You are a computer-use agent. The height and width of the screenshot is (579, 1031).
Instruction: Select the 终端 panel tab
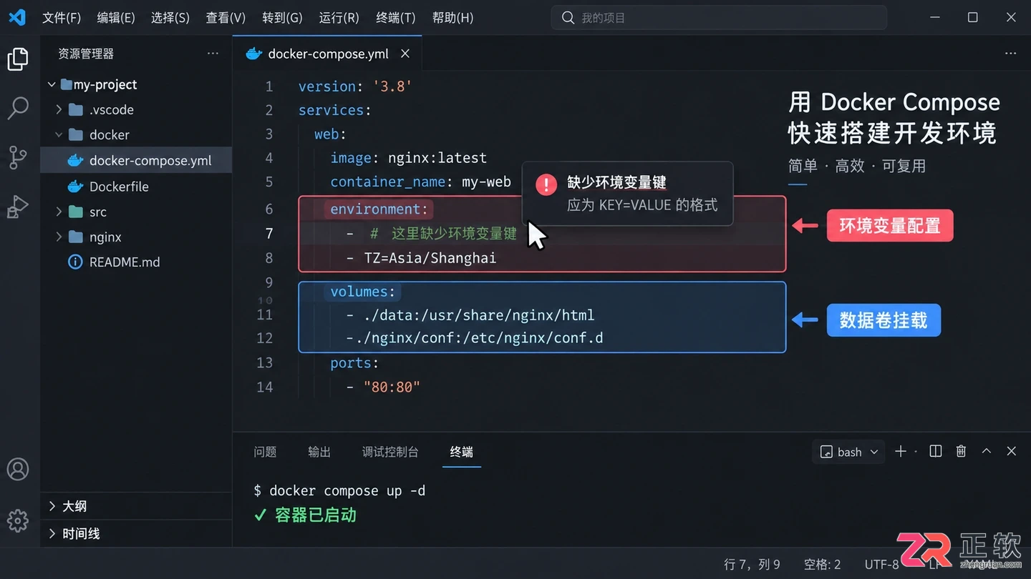(x=462, y=452)
